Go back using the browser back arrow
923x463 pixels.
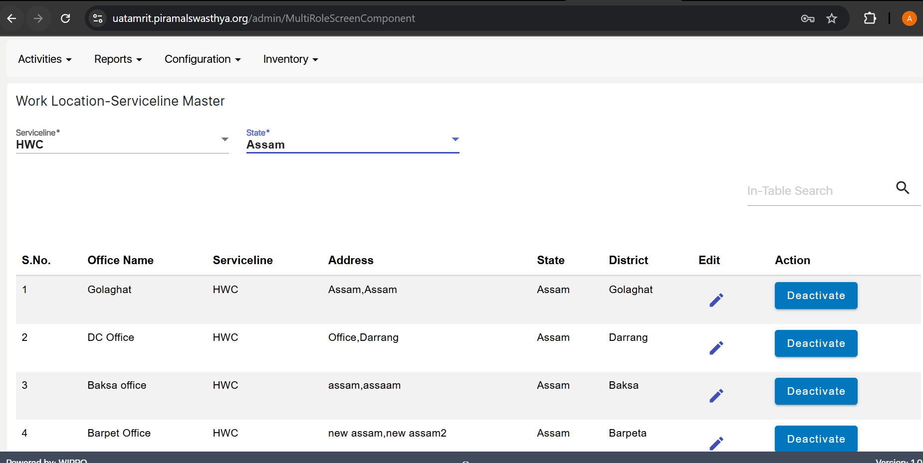(x=12, y=18)
